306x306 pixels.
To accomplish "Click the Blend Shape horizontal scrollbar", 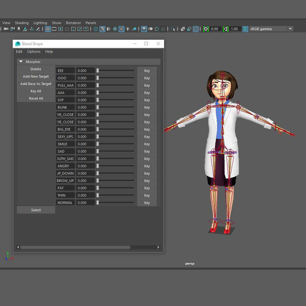I will tap(75, 247).
